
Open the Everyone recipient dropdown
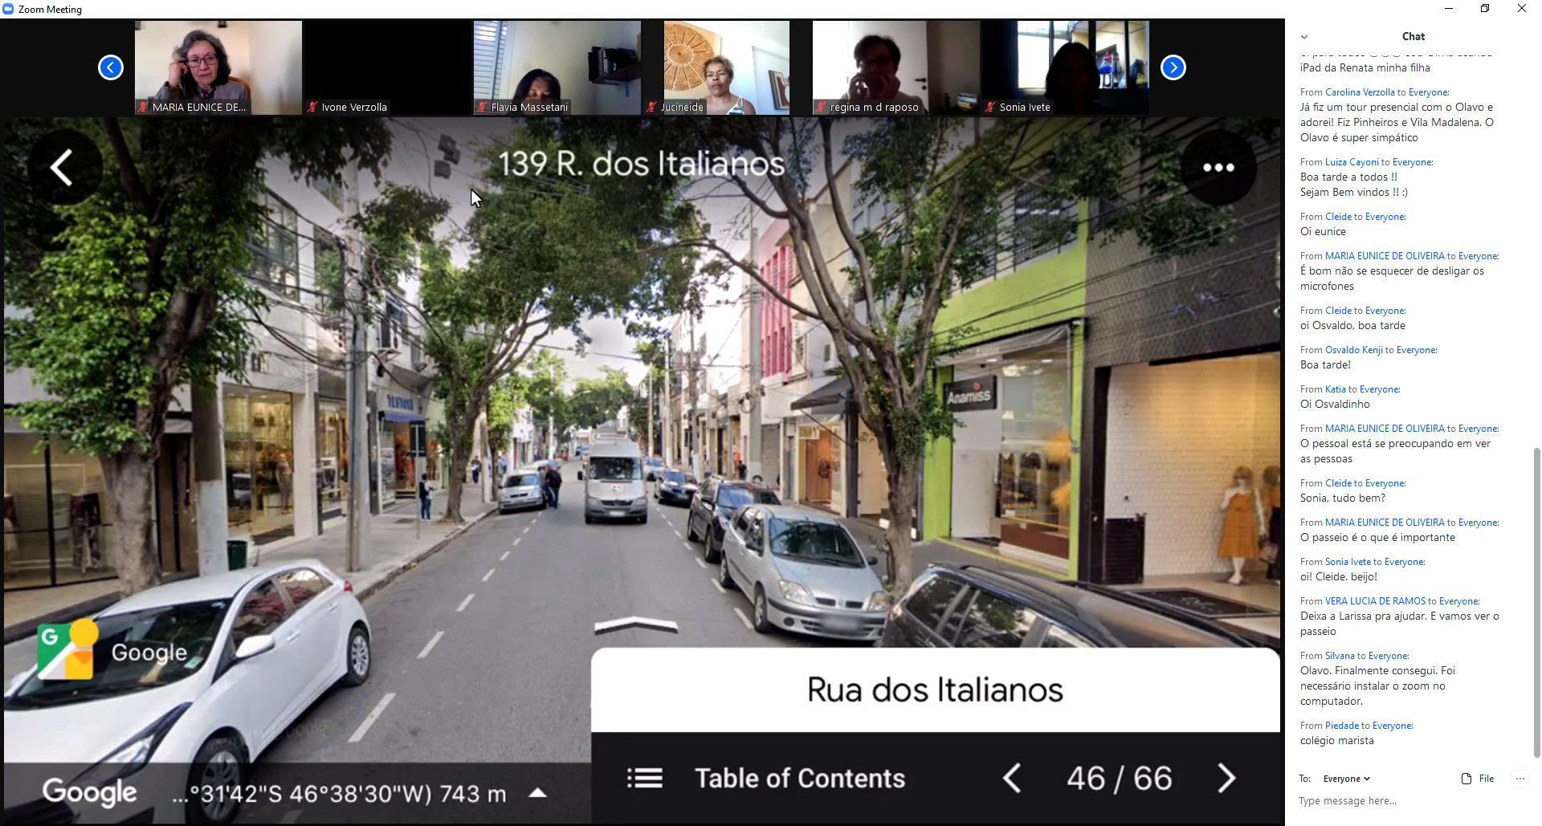point(1346,779)
